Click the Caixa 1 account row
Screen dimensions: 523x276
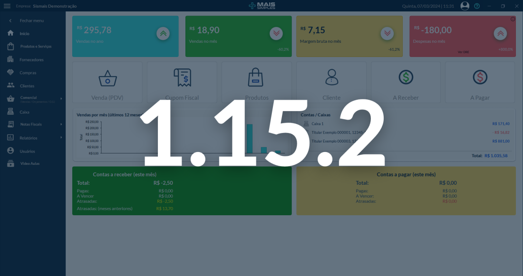[x=406, y=124]
